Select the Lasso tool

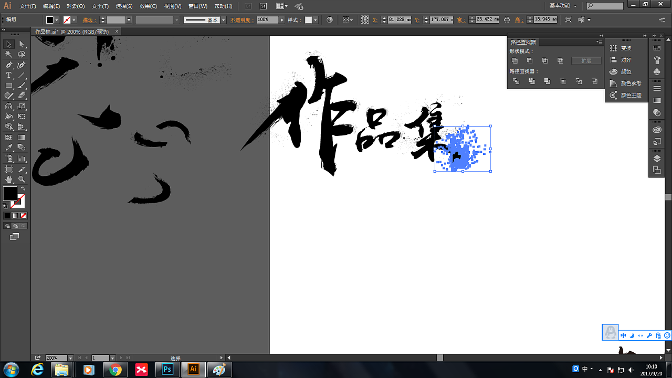[x=22, y=55]
